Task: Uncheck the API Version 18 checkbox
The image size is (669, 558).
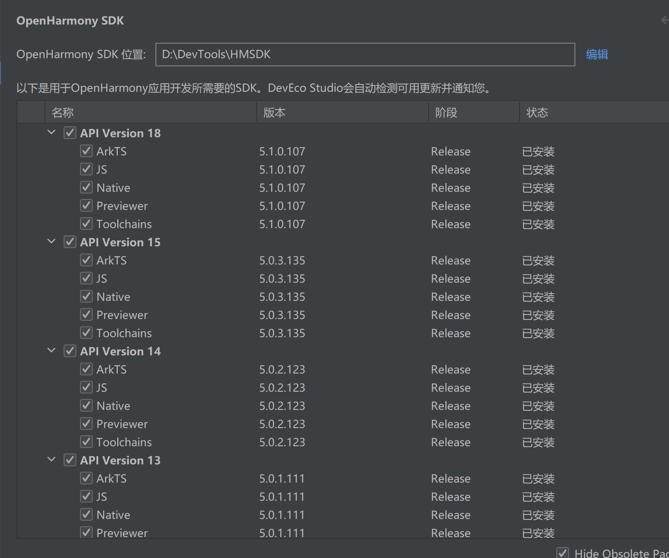Action: pos(70,133)
